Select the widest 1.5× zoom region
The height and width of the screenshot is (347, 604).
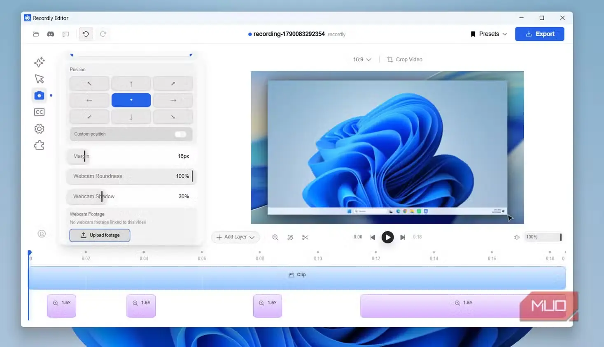(x=463, y=306)
